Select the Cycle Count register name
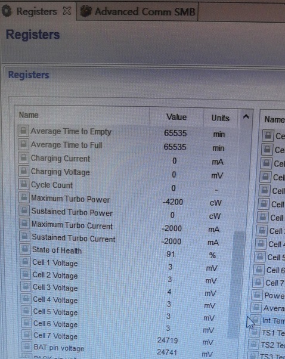Image resolution: width=285 pixels, height=359 pixels. pos(52,185)
